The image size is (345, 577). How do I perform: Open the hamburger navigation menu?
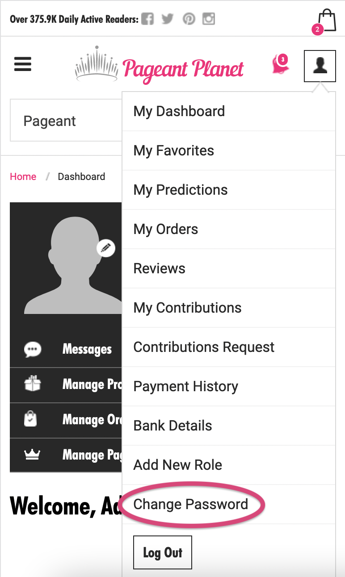23,64
